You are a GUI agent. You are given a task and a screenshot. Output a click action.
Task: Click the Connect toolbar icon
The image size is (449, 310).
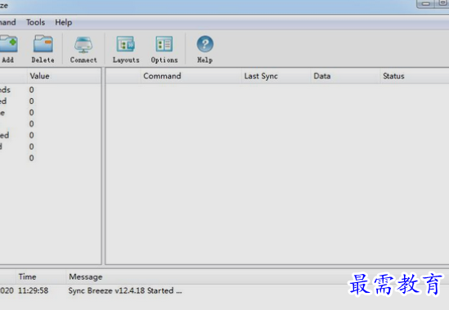pos(83,44)
